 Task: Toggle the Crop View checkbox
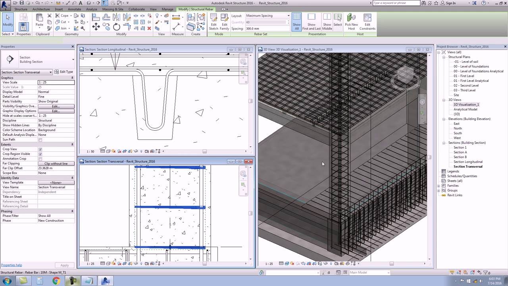coord(40,149)
